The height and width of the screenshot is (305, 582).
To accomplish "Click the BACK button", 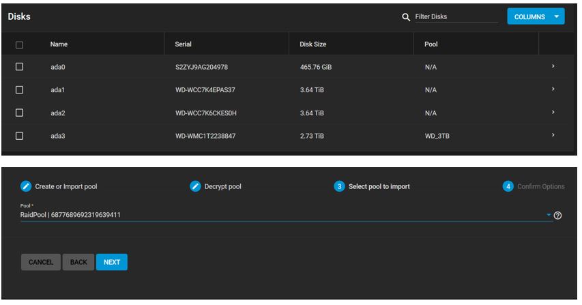I will click(x=78, y=262).
